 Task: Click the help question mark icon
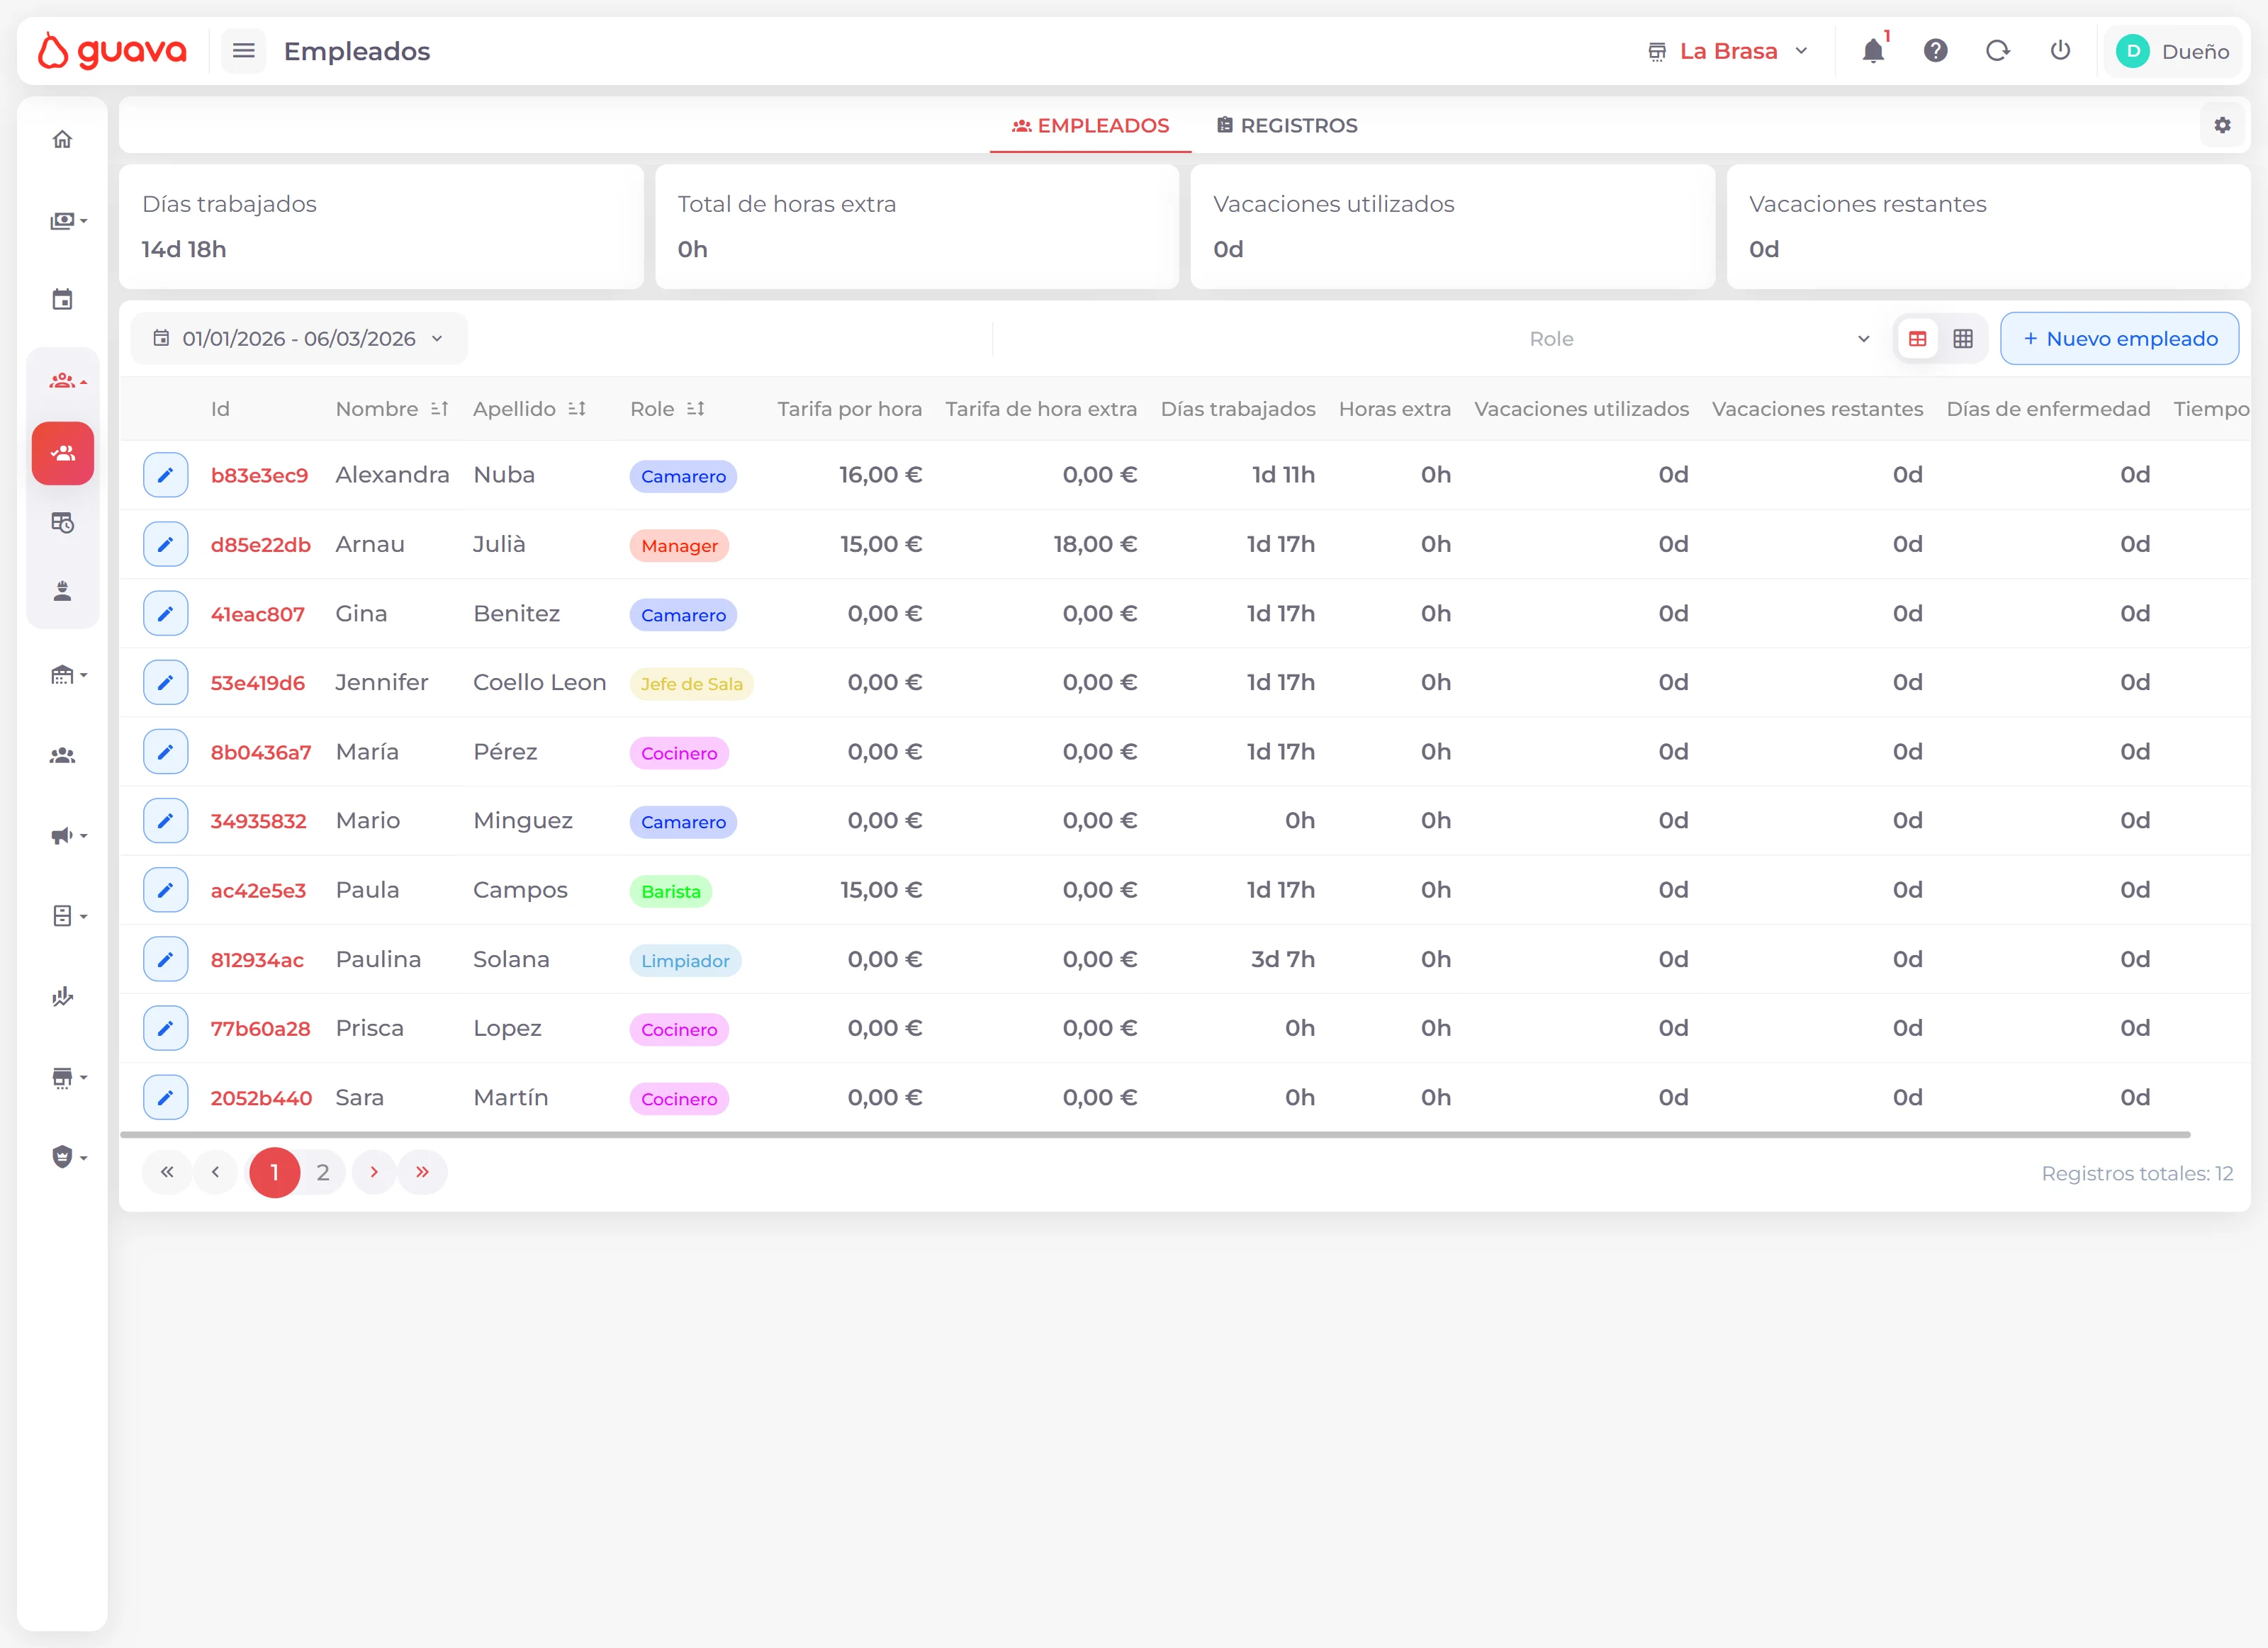[x=1935, y=51]
